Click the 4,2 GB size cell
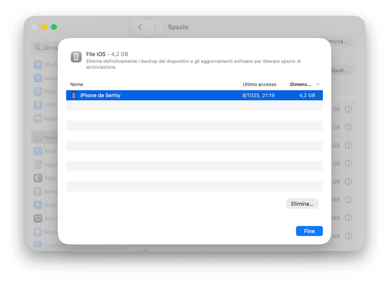Screen dimensions: 389x282 coord(307,95)
